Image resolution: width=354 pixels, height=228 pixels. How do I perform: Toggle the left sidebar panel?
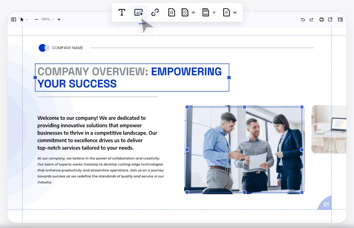click(14, 19)
